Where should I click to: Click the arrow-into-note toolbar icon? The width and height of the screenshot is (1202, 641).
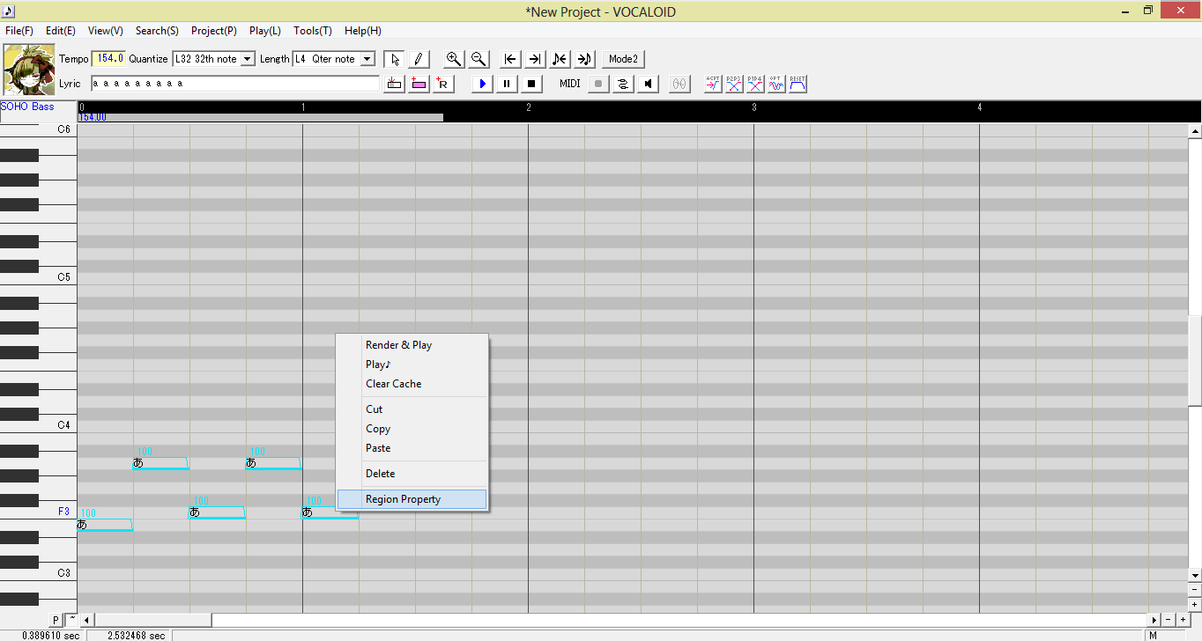tap(584, 59)
